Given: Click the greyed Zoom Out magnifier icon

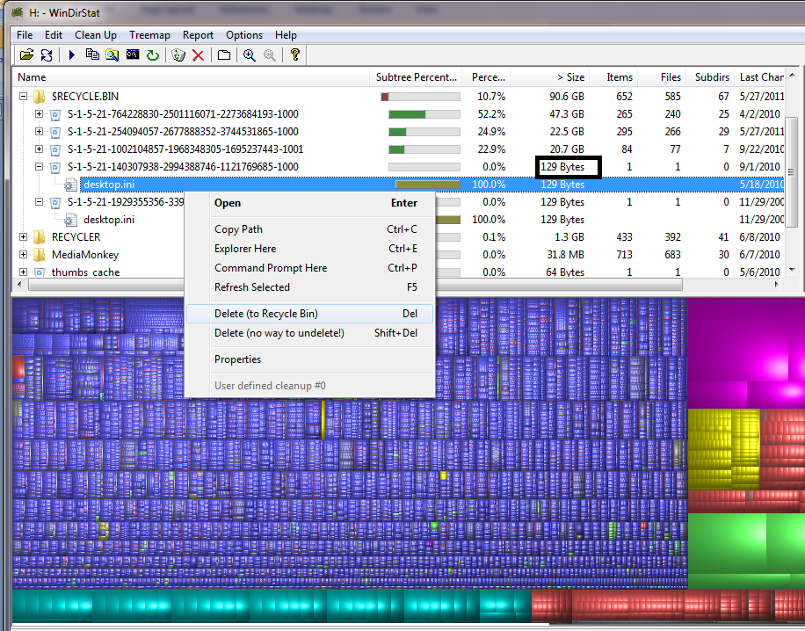Looking at the screenshot, I should pyautogui.click(x=270, y=55).
